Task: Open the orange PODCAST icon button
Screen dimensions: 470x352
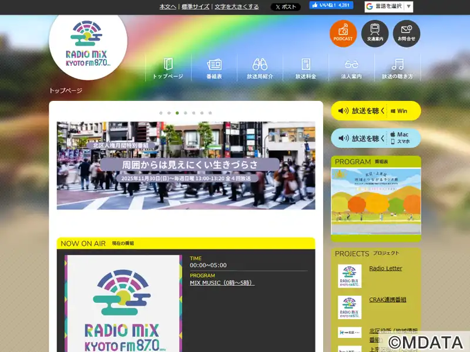Action: coord(343,33)
